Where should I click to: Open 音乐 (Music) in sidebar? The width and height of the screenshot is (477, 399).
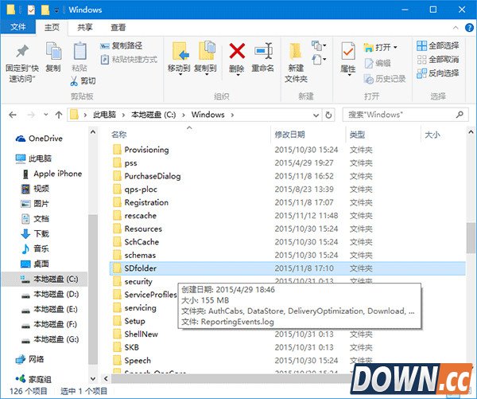click(x=35, y=248)
